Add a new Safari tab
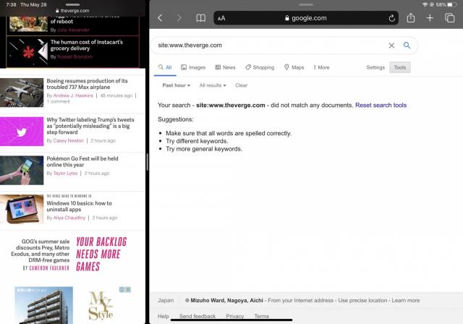 (x=430, y=18)
